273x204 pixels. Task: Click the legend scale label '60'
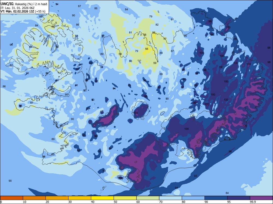(138, 202)
